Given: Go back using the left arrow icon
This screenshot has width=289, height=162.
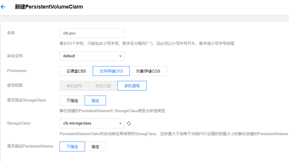Looking at the screenshot, I should point(3,7).
